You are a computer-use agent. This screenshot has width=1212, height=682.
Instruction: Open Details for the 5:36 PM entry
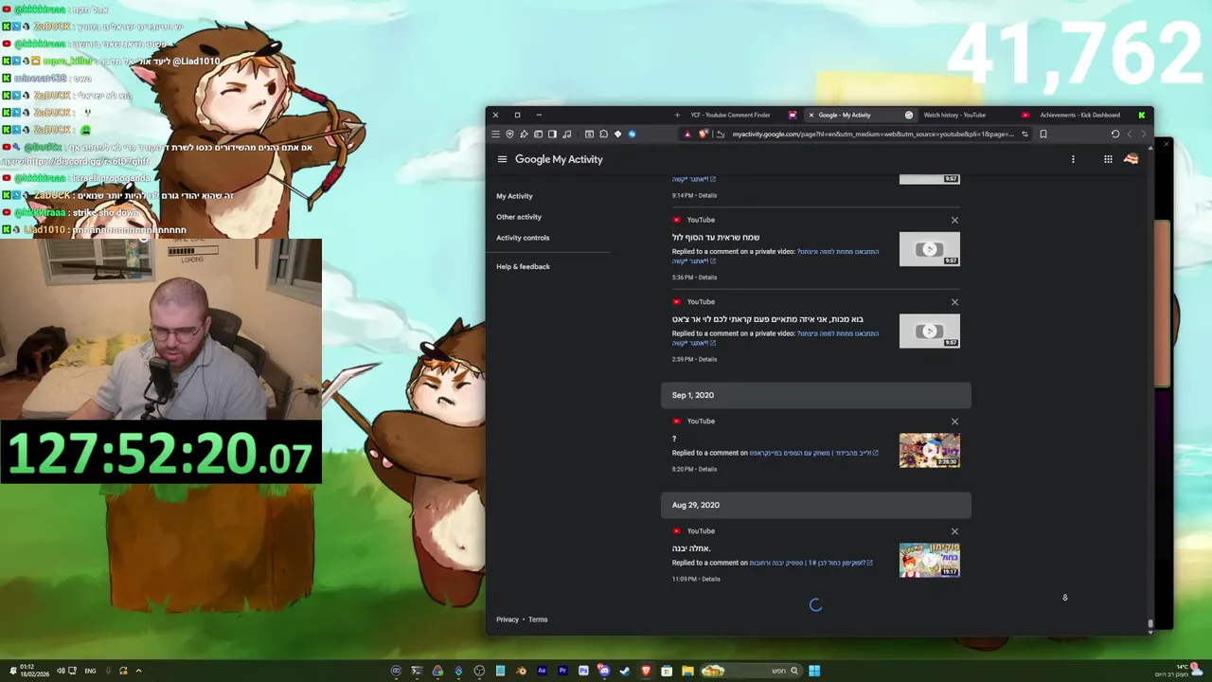(x=707, y=278)
